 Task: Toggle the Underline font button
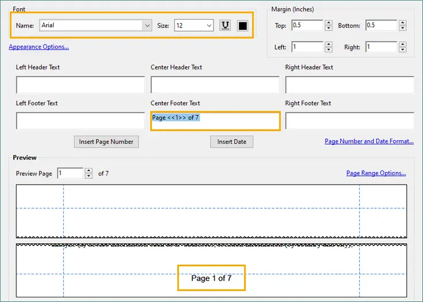(x=225, y=25)
